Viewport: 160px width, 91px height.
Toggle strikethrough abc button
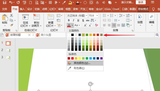coord(88,20)
